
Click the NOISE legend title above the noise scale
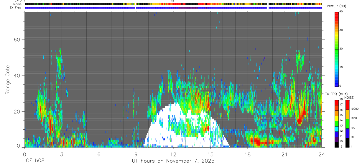(x=349, y=97)
